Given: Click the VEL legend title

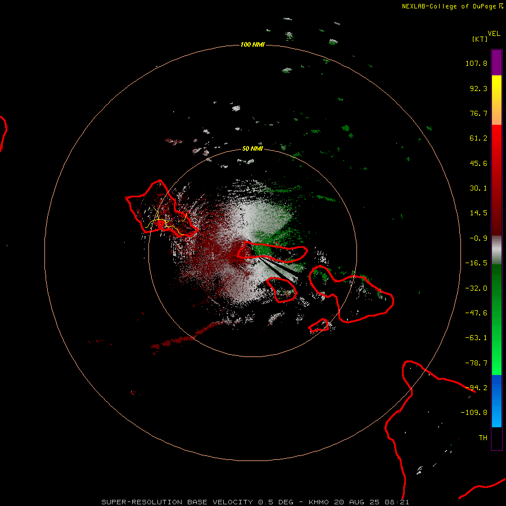Looking at the screenshot, I should pyautogui.click(x=494, y=34).
